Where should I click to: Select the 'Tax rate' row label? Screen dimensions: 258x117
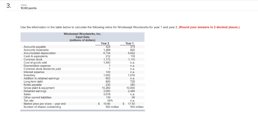tap(29, 101)
